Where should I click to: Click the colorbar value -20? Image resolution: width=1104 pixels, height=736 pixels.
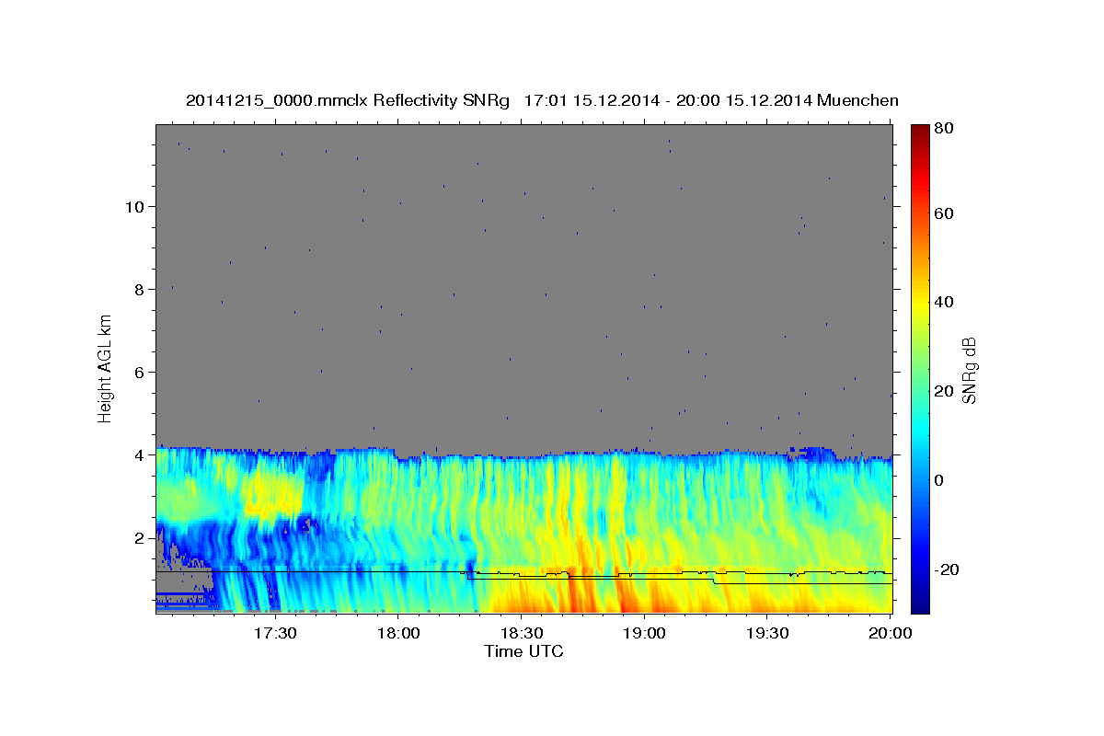(x=948, y=569)
